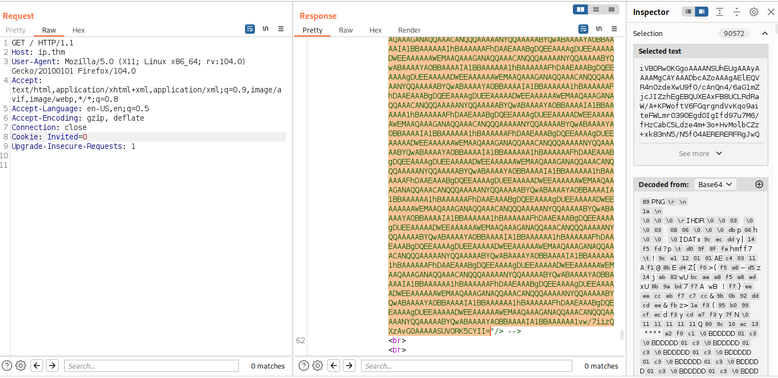Image resolution: width=778 pixels, height=378 pixels.
Task: Open the Render tab for the Response
Action: [409, 30]
